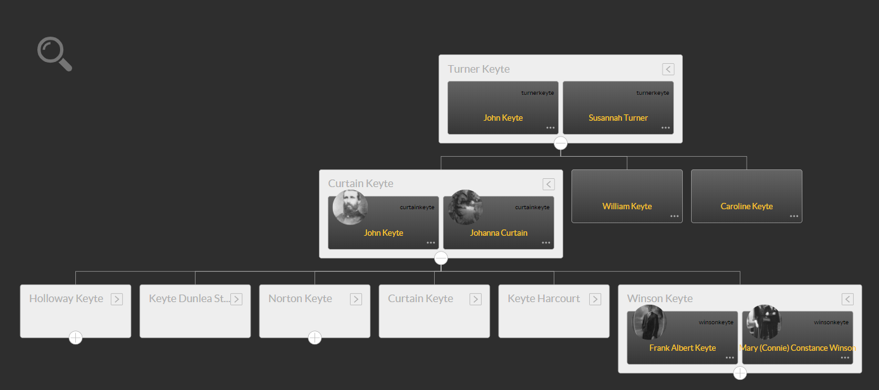The height and width of the screenshot is (390, 879).
Task: Collapse the Curtain Keyte group via its chevron
Action: click(549, 184)
